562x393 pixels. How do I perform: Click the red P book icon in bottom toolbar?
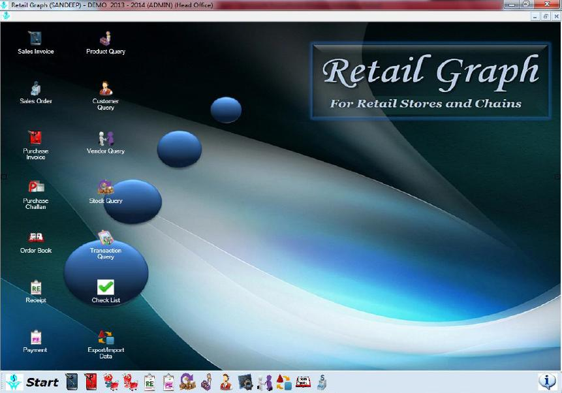(91, 382)
